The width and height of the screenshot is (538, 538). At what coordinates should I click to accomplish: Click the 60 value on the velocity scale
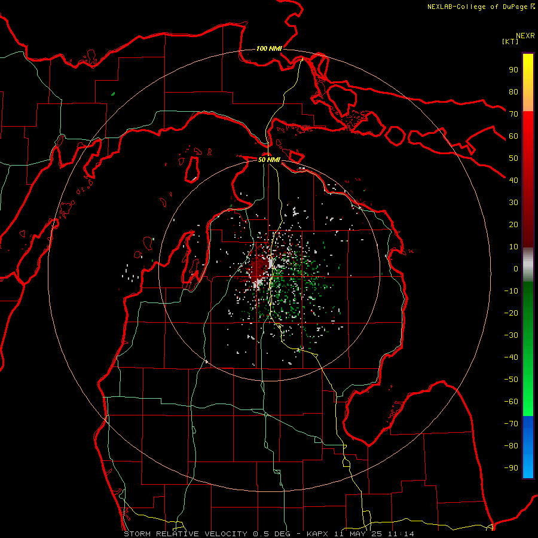tap(513, 136)
